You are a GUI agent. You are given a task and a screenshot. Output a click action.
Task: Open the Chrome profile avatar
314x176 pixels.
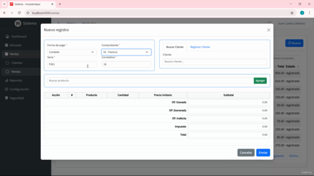pyautogui.click(x=302, y=13)
